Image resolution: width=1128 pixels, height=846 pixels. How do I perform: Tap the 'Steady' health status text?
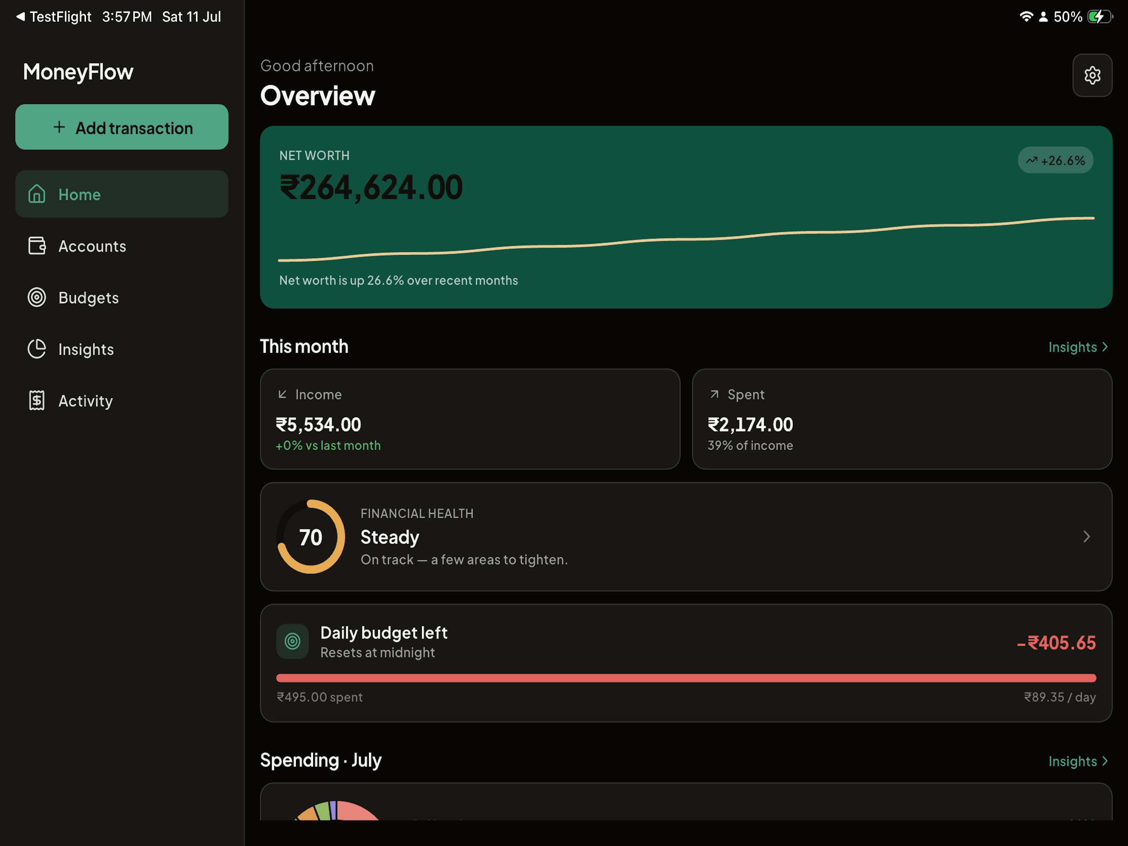point(390,537)
